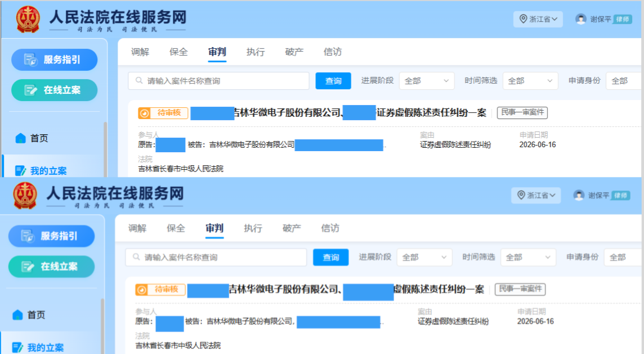Open the 保全 tab in the lower screenshot
Image resolution: width=644 pixels, height=354 pixels.
point(176,228)
